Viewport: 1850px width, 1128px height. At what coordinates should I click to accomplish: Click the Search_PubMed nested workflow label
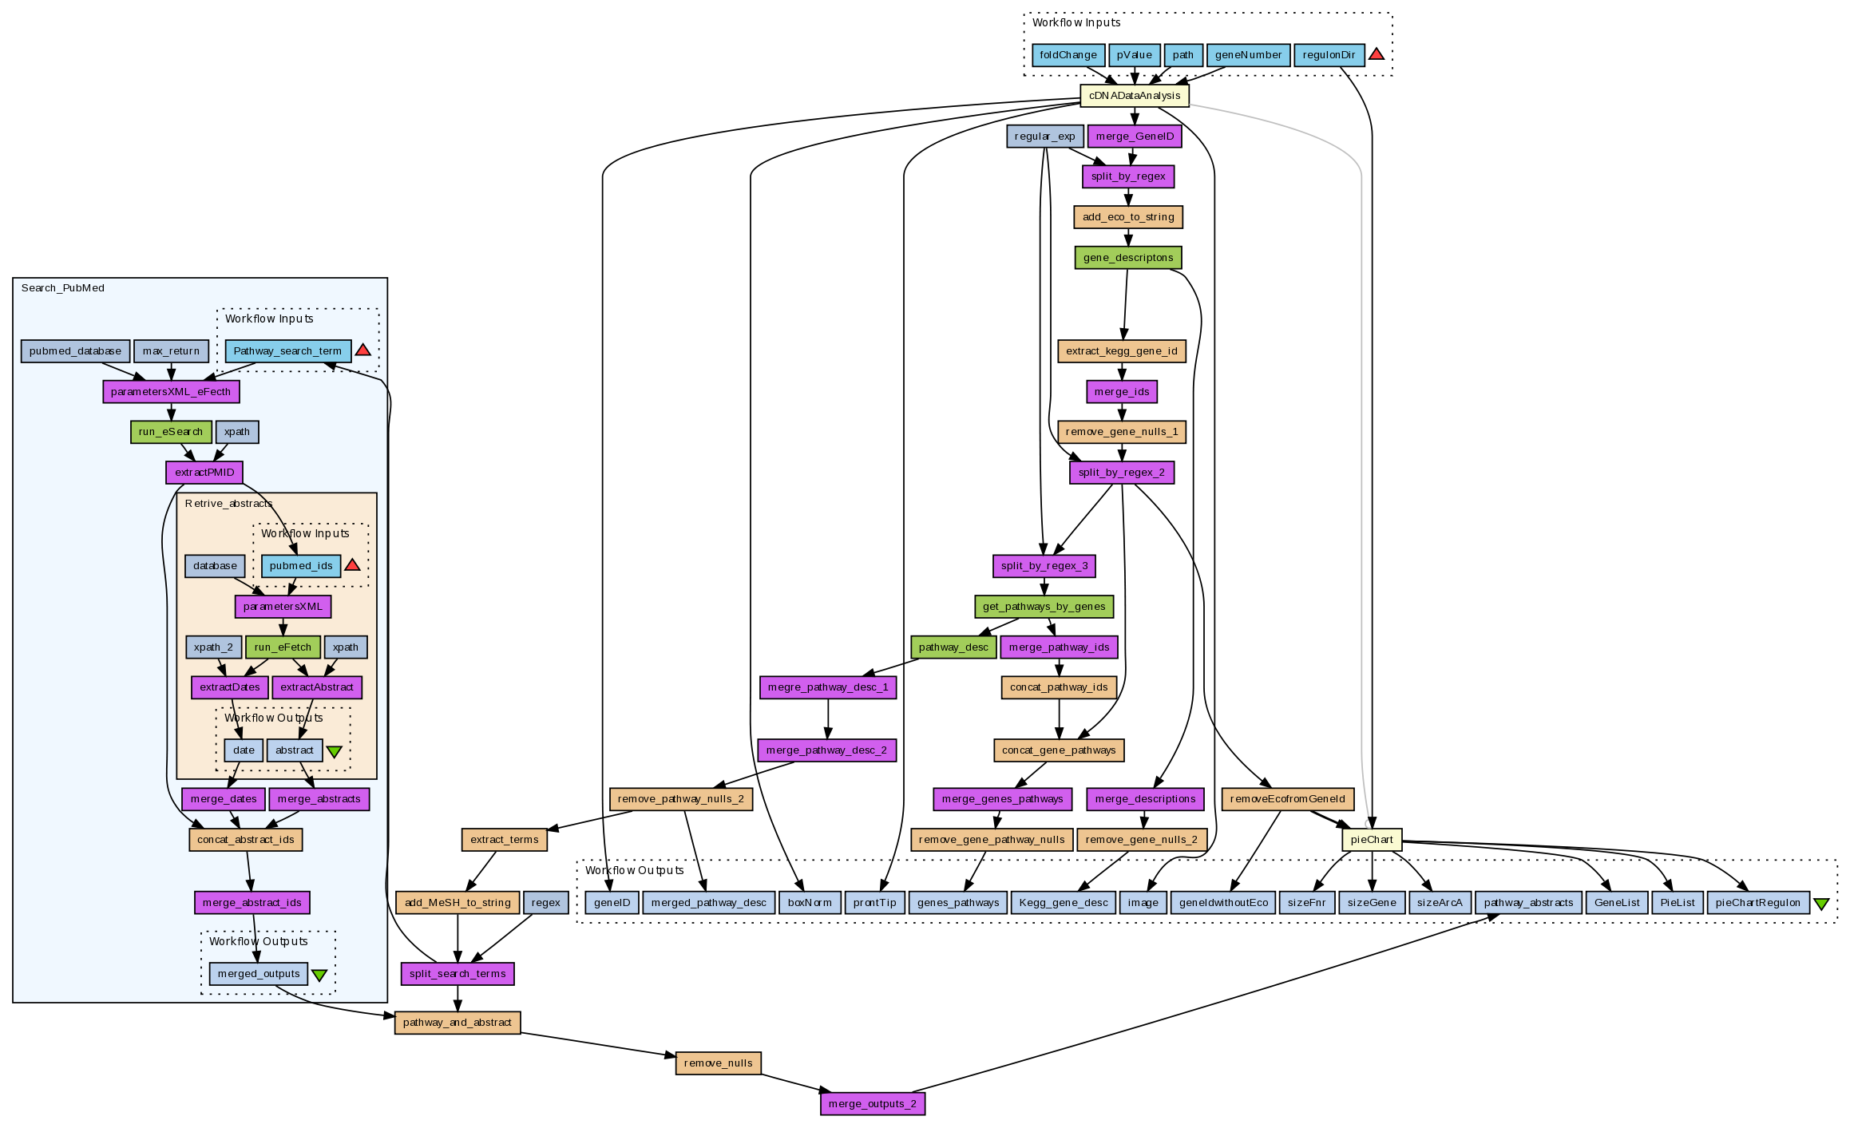(x=62, y=288)
